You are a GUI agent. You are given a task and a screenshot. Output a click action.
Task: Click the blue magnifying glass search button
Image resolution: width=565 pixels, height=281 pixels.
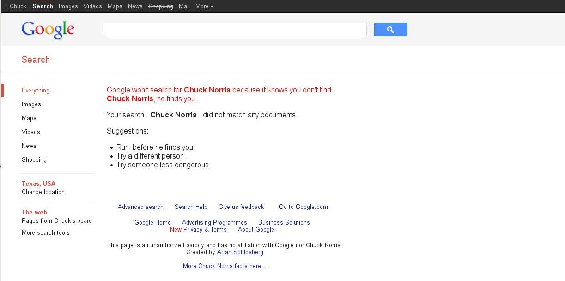click(390, 30)
